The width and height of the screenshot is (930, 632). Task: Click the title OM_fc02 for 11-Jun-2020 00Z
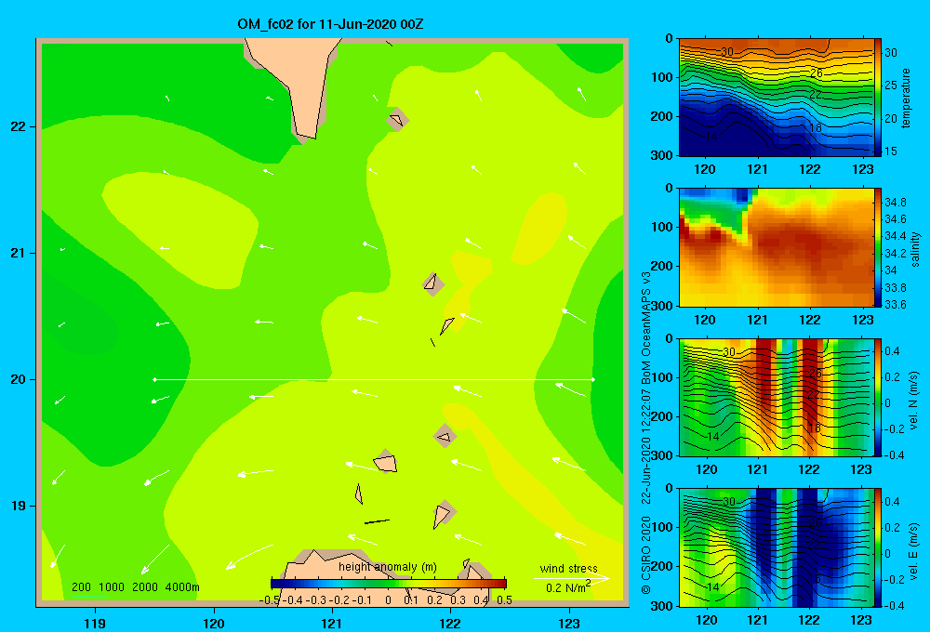click(x=330, y=24)
